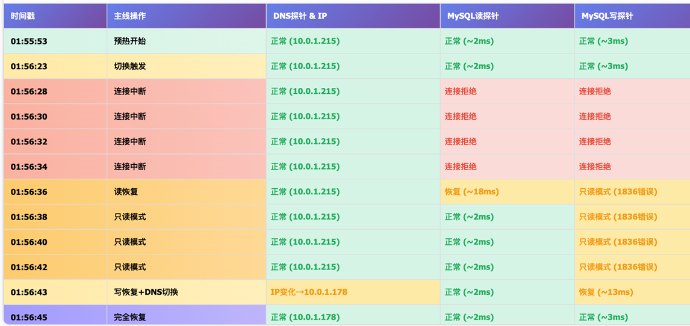Select the IP变化→10.0.1.178 cell

tap(309, 292)
